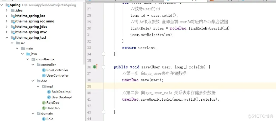The width and height of the screenshot is (276, 121).
Task: Click the fold end marker at line 34
Action: 103,54
